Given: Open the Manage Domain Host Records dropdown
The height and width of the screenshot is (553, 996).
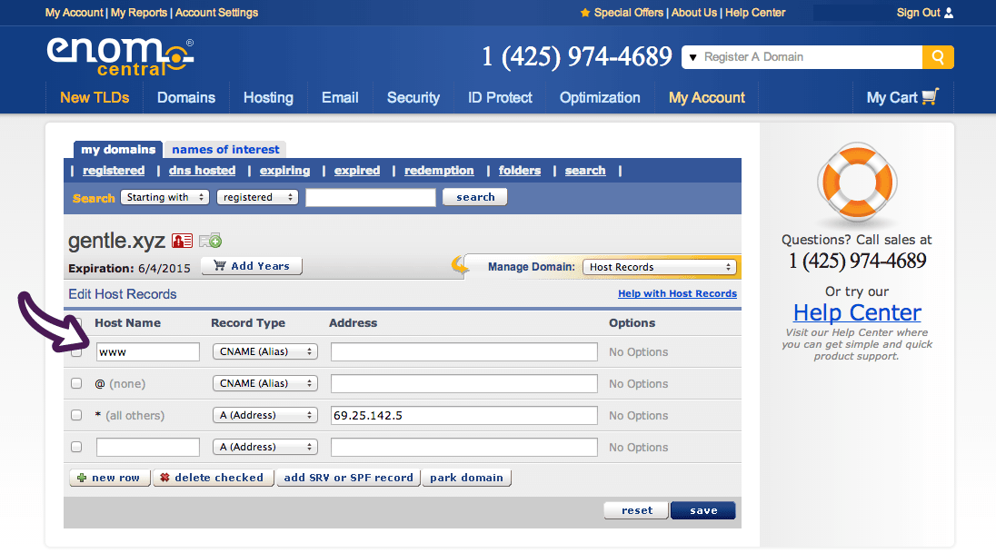Looking at the screenshot, I should pyautogui.click(x=660, y=267).
